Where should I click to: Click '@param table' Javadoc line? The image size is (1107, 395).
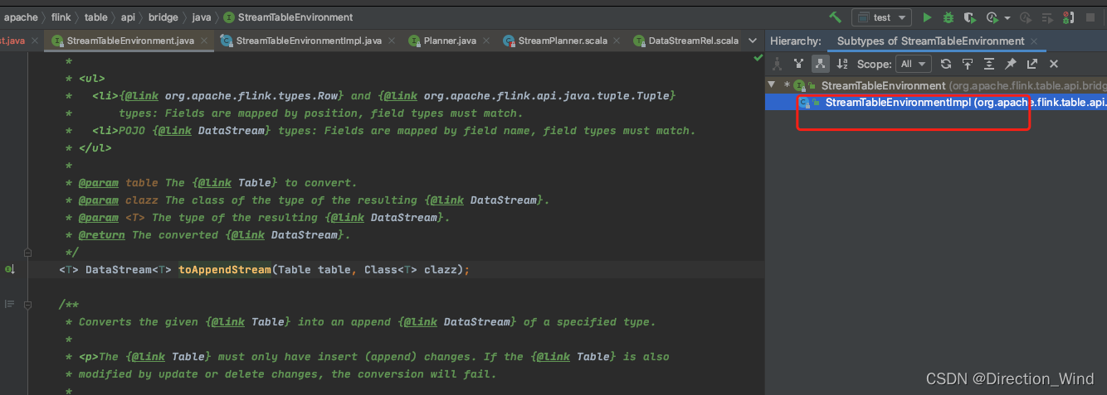[217, 183]
